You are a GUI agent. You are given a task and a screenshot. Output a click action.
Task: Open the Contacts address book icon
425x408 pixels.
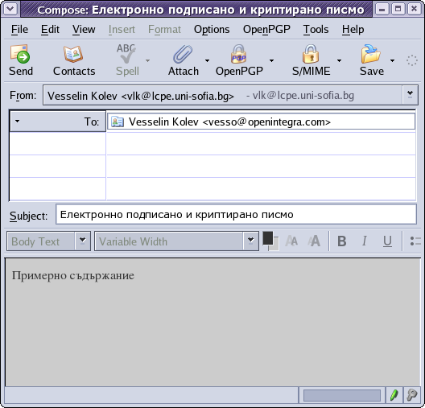73,54
